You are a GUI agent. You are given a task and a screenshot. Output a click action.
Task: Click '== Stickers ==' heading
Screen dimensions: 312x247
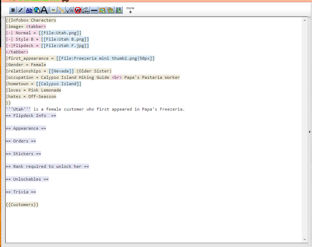[x=24, y=154]
